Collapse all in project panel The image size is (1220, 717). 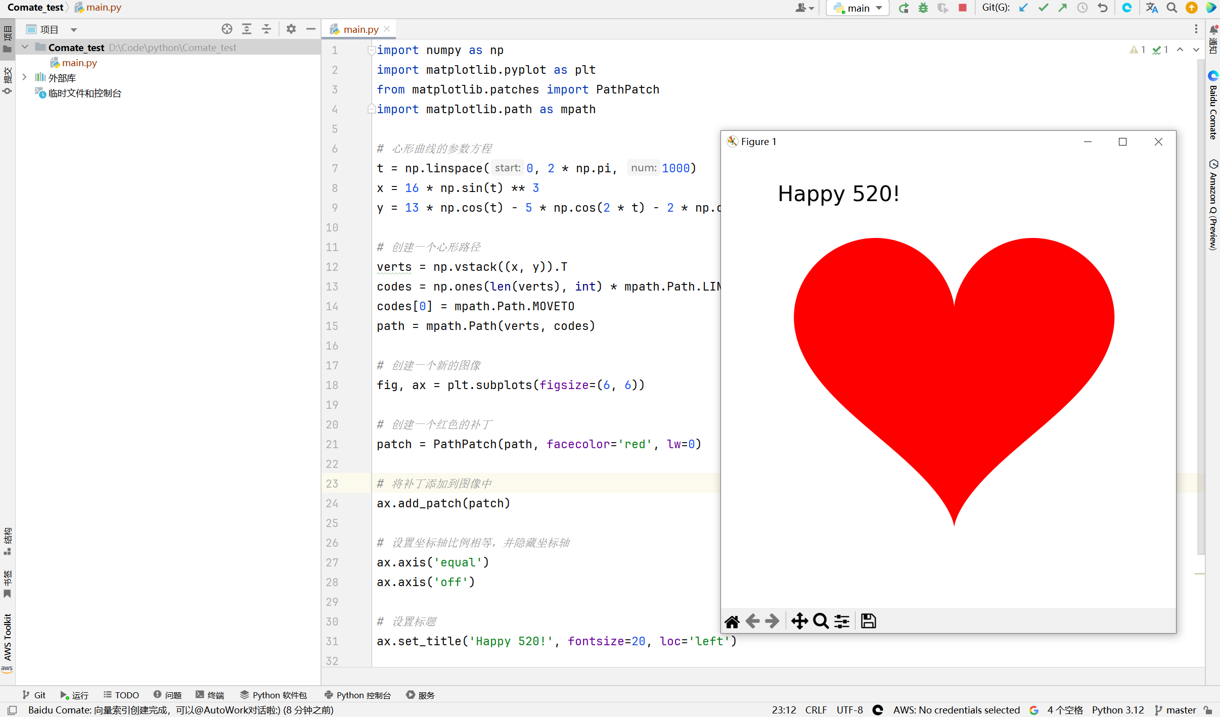pyautogui.click(x=266, y=29)
